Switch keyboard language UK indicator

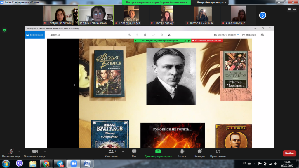point(244,163)
